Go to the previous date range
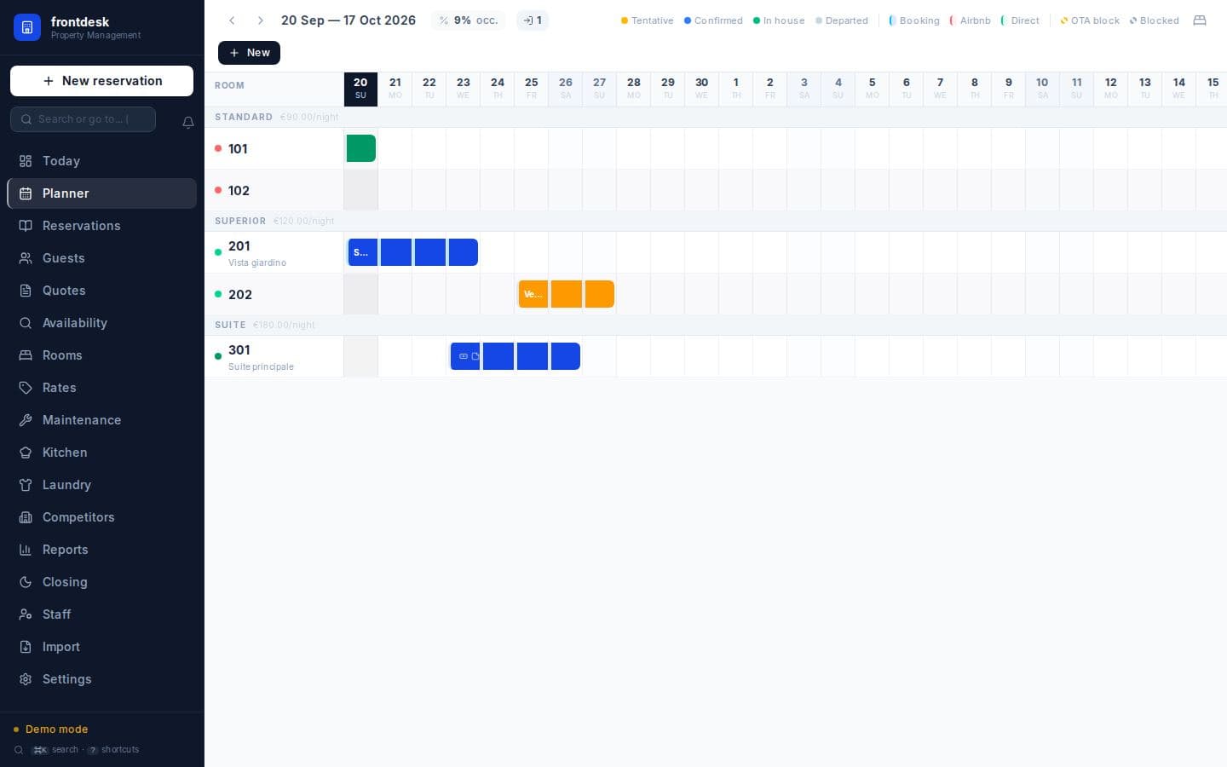The width and height of the screenshot is (1227, 767). 232,20
